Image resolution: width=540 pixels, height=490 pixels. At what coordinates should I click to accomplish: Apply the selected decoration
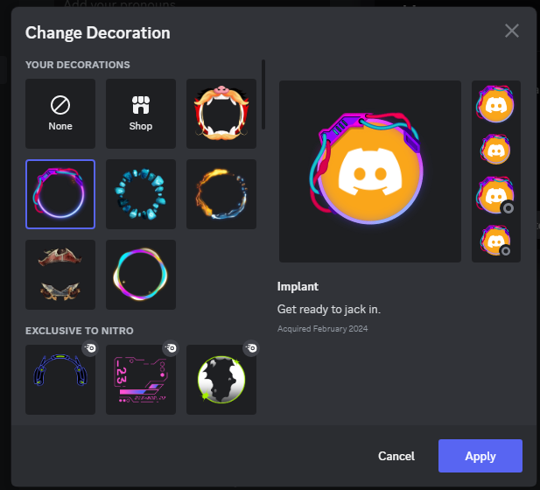click(480, 456)
